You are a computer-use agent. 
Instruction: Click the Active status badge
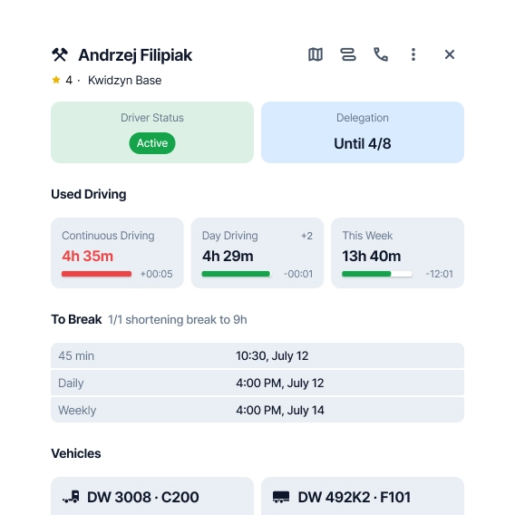coord(152,143)
